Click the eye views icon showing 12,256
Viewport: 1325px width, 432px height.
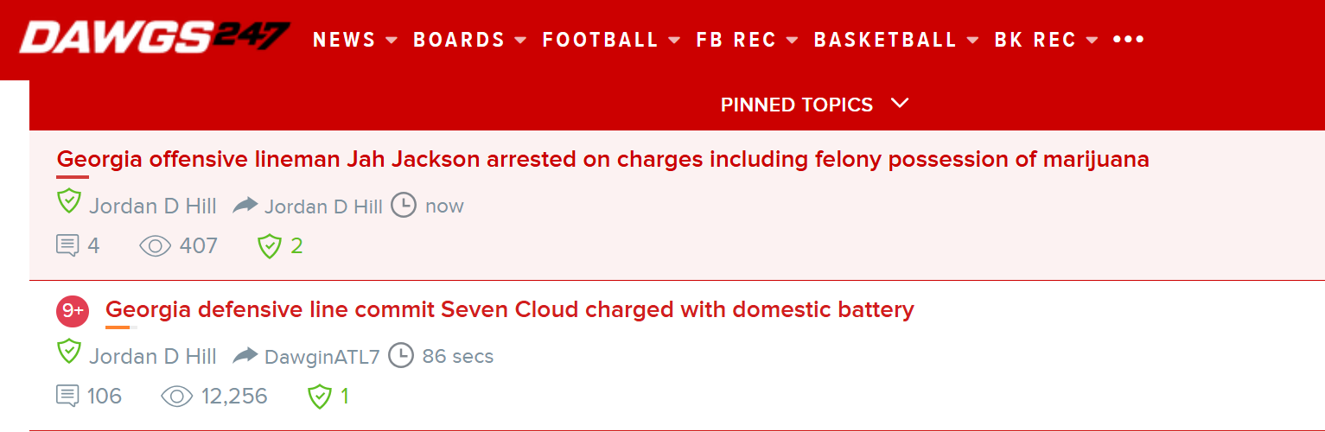pyautogui.click(x=177, y=397)
